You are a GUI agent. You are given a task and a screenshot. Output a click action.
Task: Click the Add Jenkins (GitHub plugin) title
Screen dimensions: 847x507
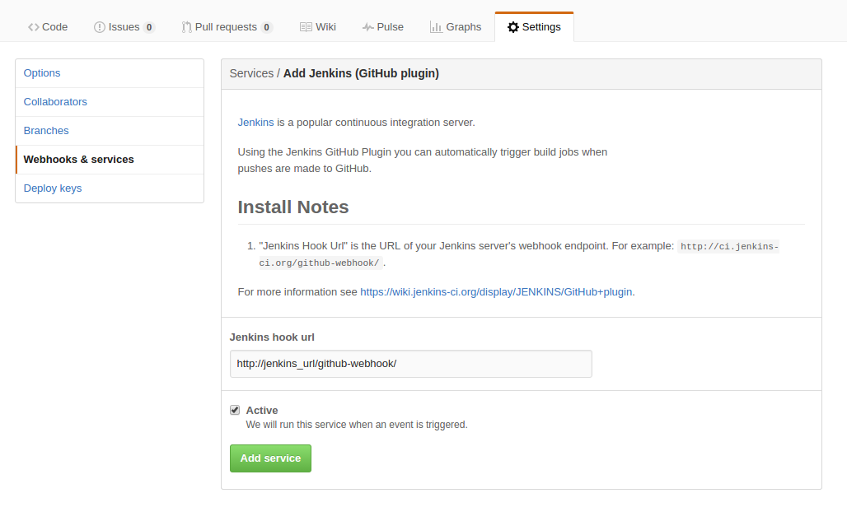click(x=361, y=73)
